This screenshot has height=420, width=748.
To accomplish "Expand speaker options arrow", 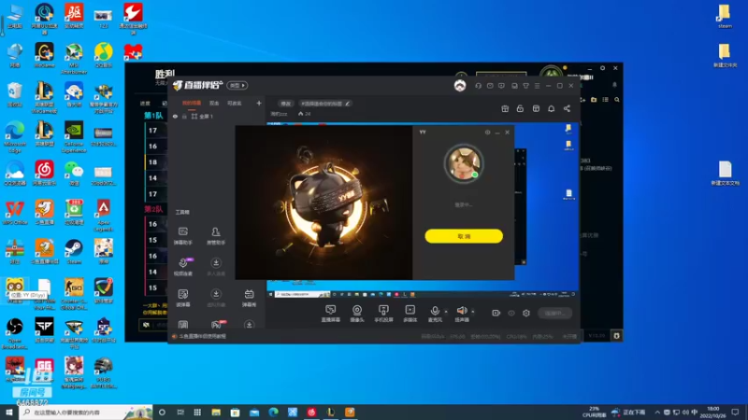I will click(x=473, y=312).
